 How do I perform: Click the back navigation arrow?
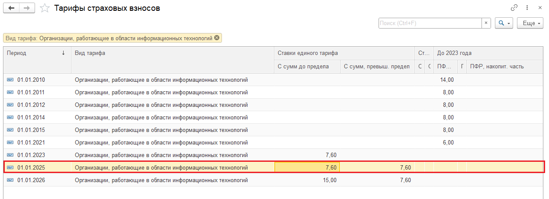pos(11,8)
